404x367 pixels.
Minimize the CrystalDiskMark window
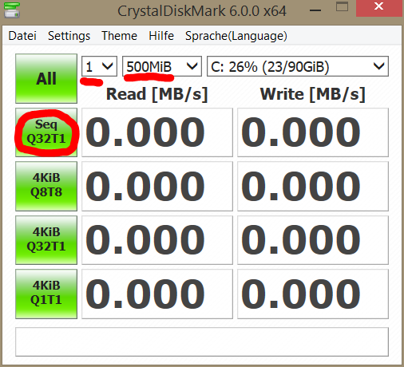point(315,10)
